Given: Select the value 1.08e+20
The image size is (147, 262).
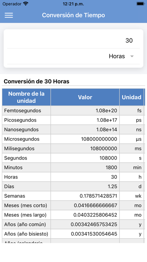Looking at the screenshot, I should (x=106, y=111).
